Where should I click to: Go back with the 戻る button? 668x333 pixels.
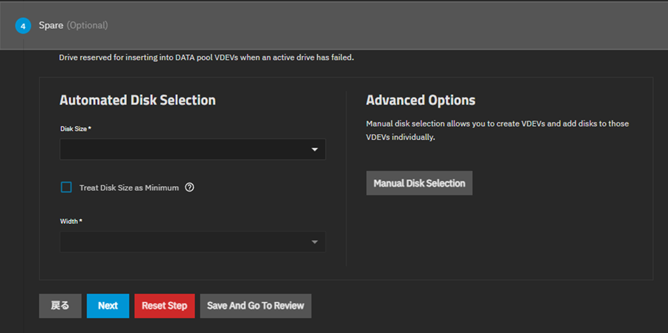coord(60,306)
